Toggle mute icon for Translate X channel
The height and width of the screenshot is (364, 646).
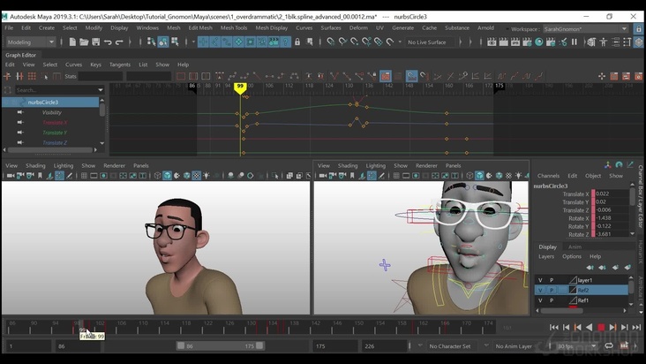click(x=20, y=123)
